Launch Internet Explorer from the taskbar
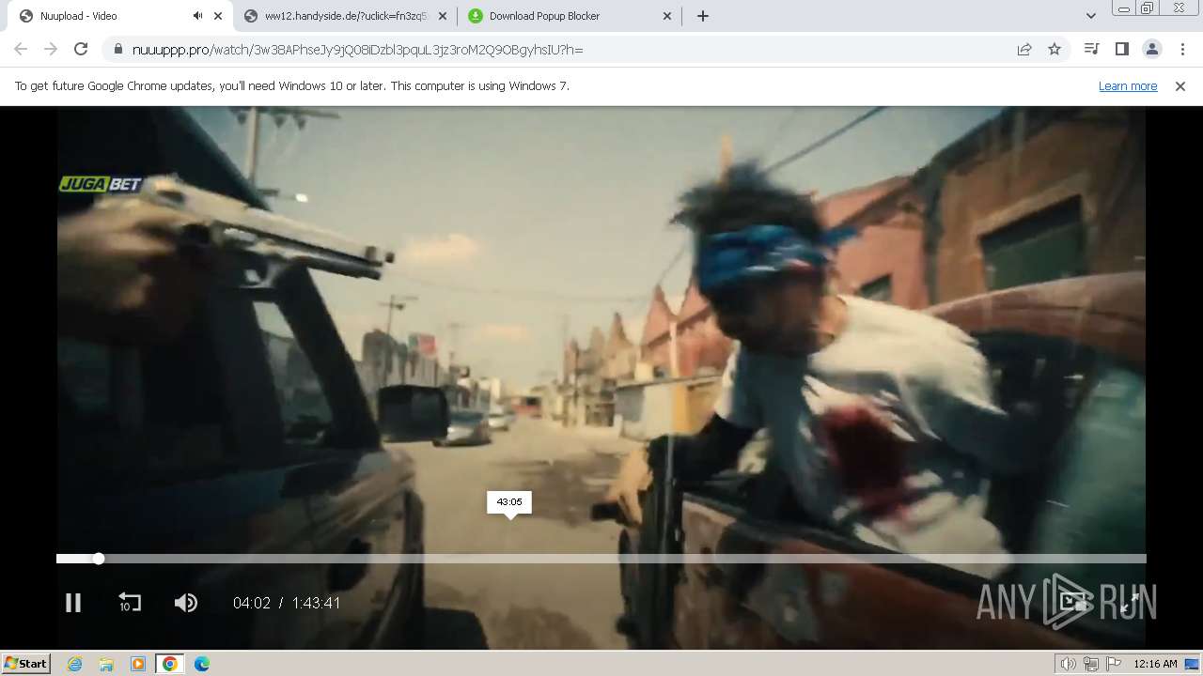Image resolution: width=1203 pixels, height=676 pixels. coord(74,664)
